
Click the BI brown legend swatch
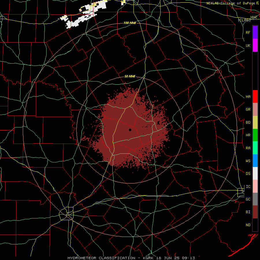tap(255, 212)
